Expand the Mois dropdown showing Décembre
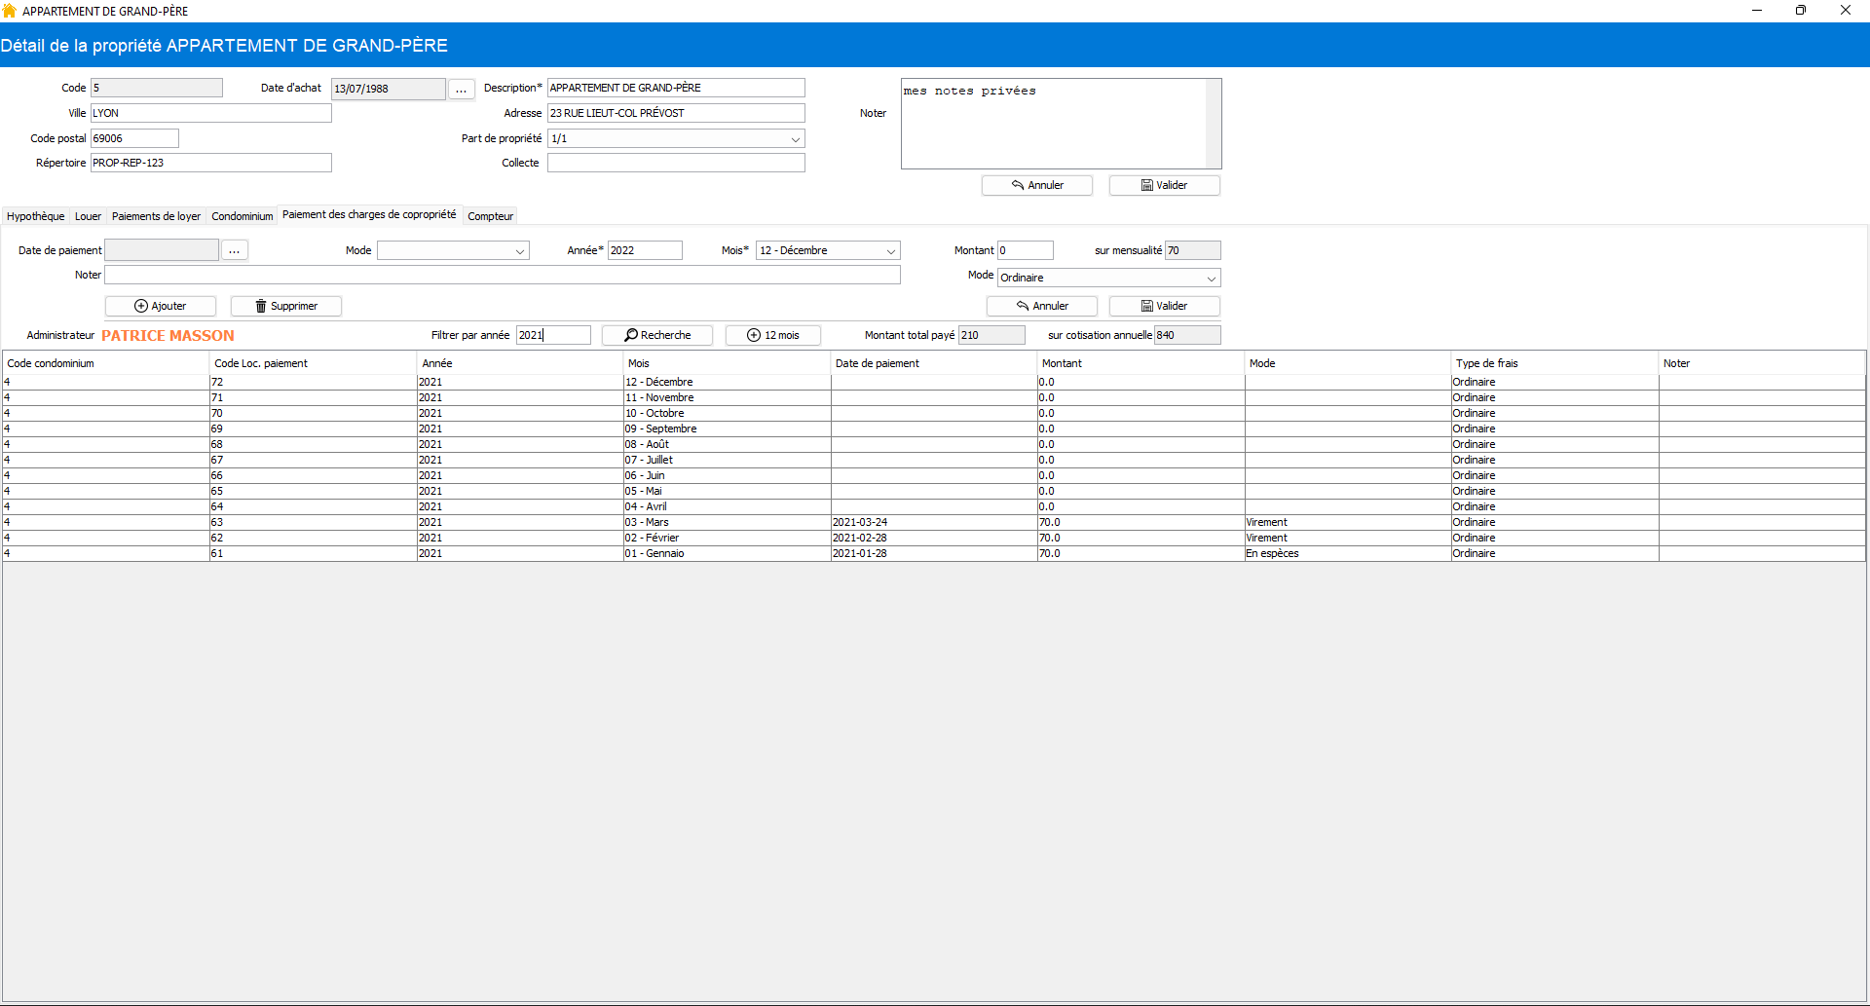The width and height of the screenshot is (1870, 1006). (x=890, y=251)
